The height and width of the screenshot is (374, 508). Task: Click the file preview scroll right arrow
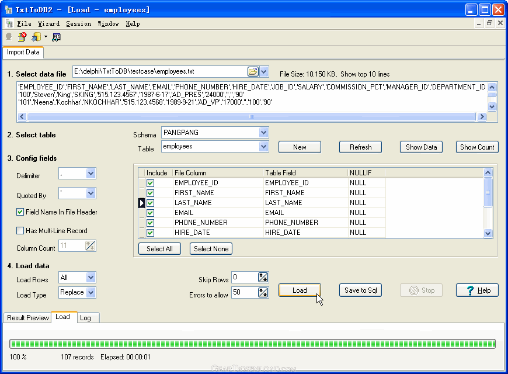coord(482,117)
